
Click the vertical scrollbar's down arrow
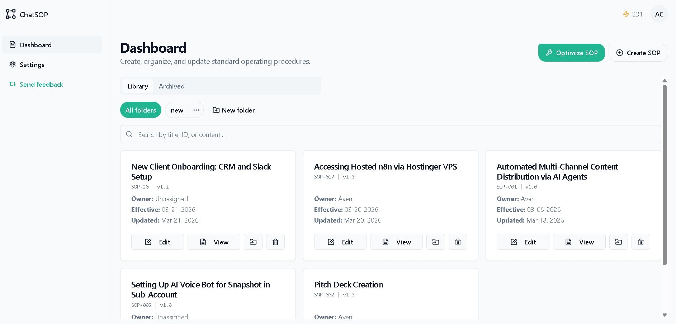tap(665, 315)
